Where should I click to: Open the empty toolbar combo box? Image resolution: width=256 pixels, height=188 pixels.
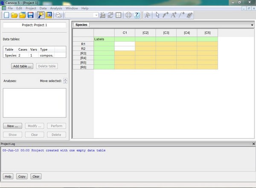[x=82, y=15]
